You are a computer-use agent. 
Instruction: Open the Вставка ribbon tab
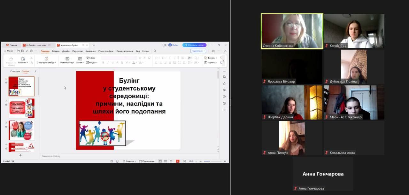click(x=56, y=51)
